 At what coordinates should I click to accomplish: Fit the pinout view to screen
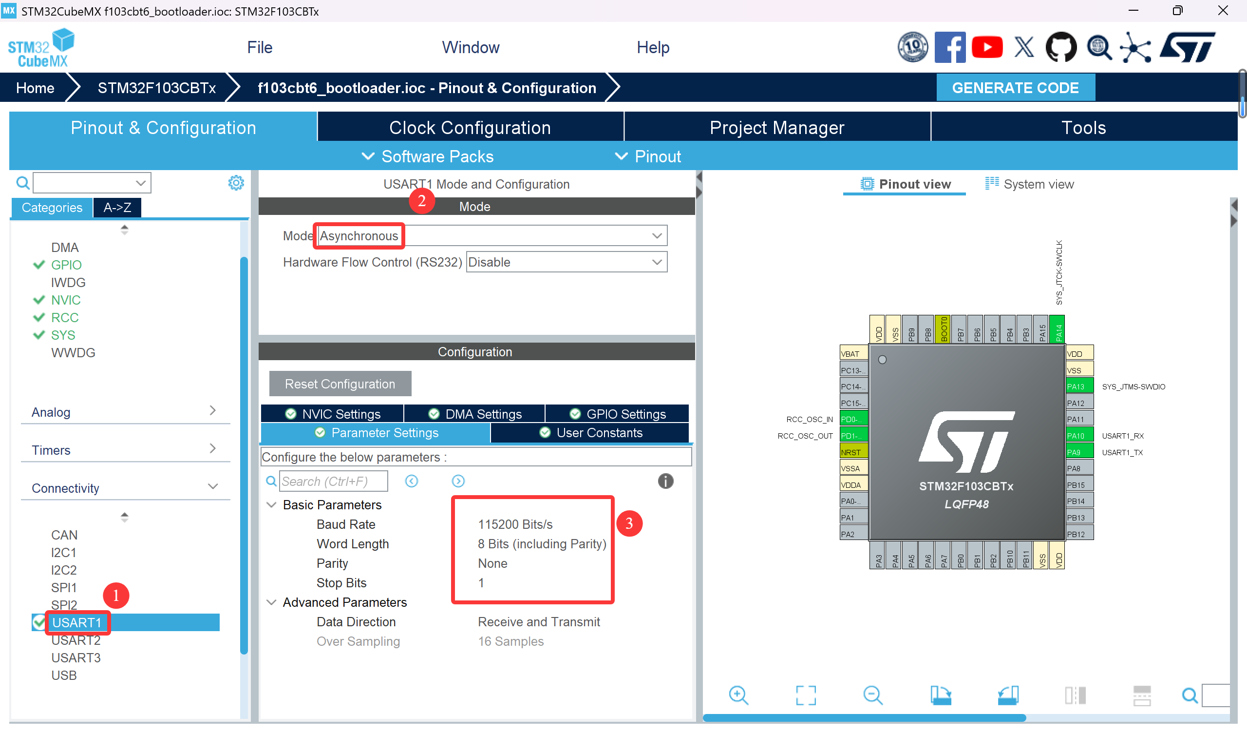(805, 695)
